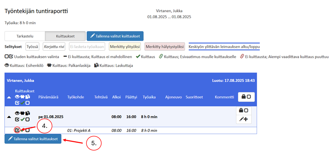Click the green checkmark in the Projekti A row
Screen dimensions: 333x152
[x=23, y=130]
